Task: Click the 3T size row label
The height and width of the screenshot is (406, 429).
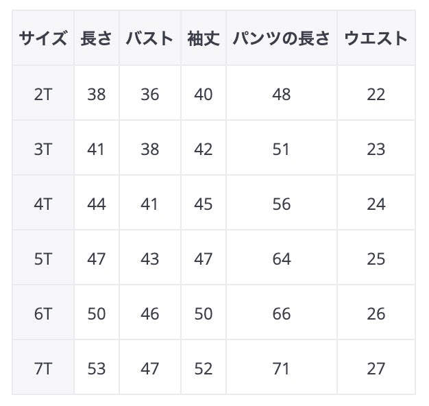Action: click(43, 149)
